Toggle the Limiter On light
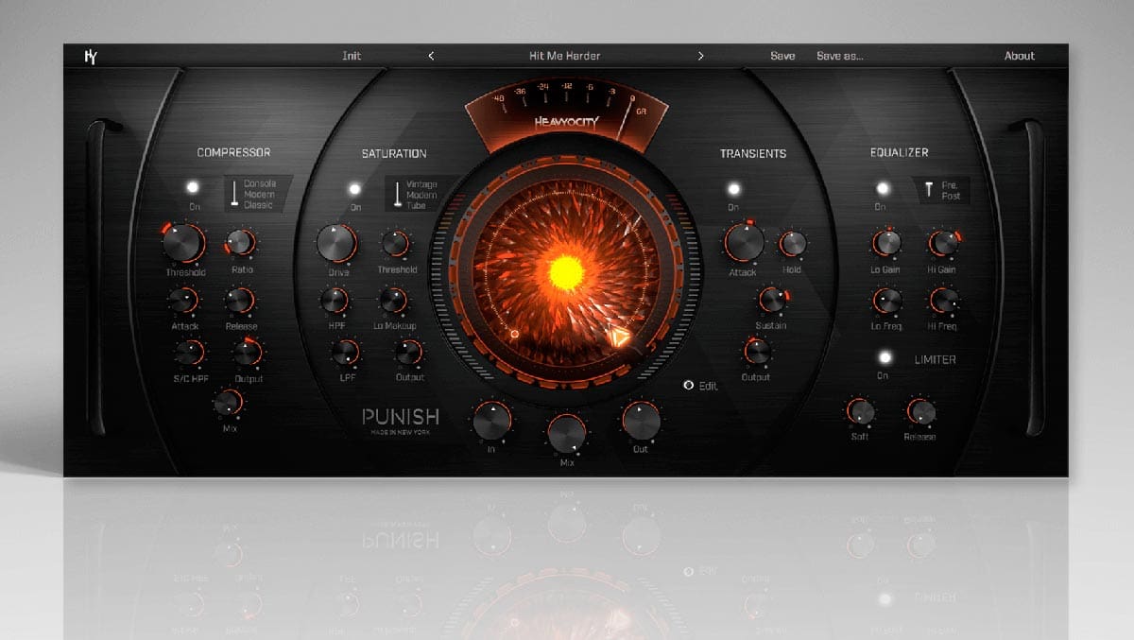Viewport: 1134px width, 640px height. 884,357
